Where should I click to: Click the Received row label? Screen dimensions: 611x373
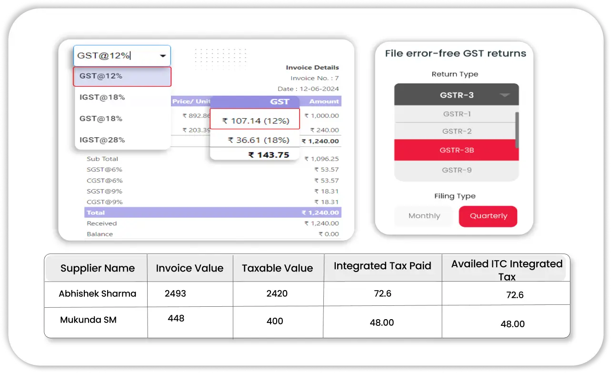coord(101,223)
